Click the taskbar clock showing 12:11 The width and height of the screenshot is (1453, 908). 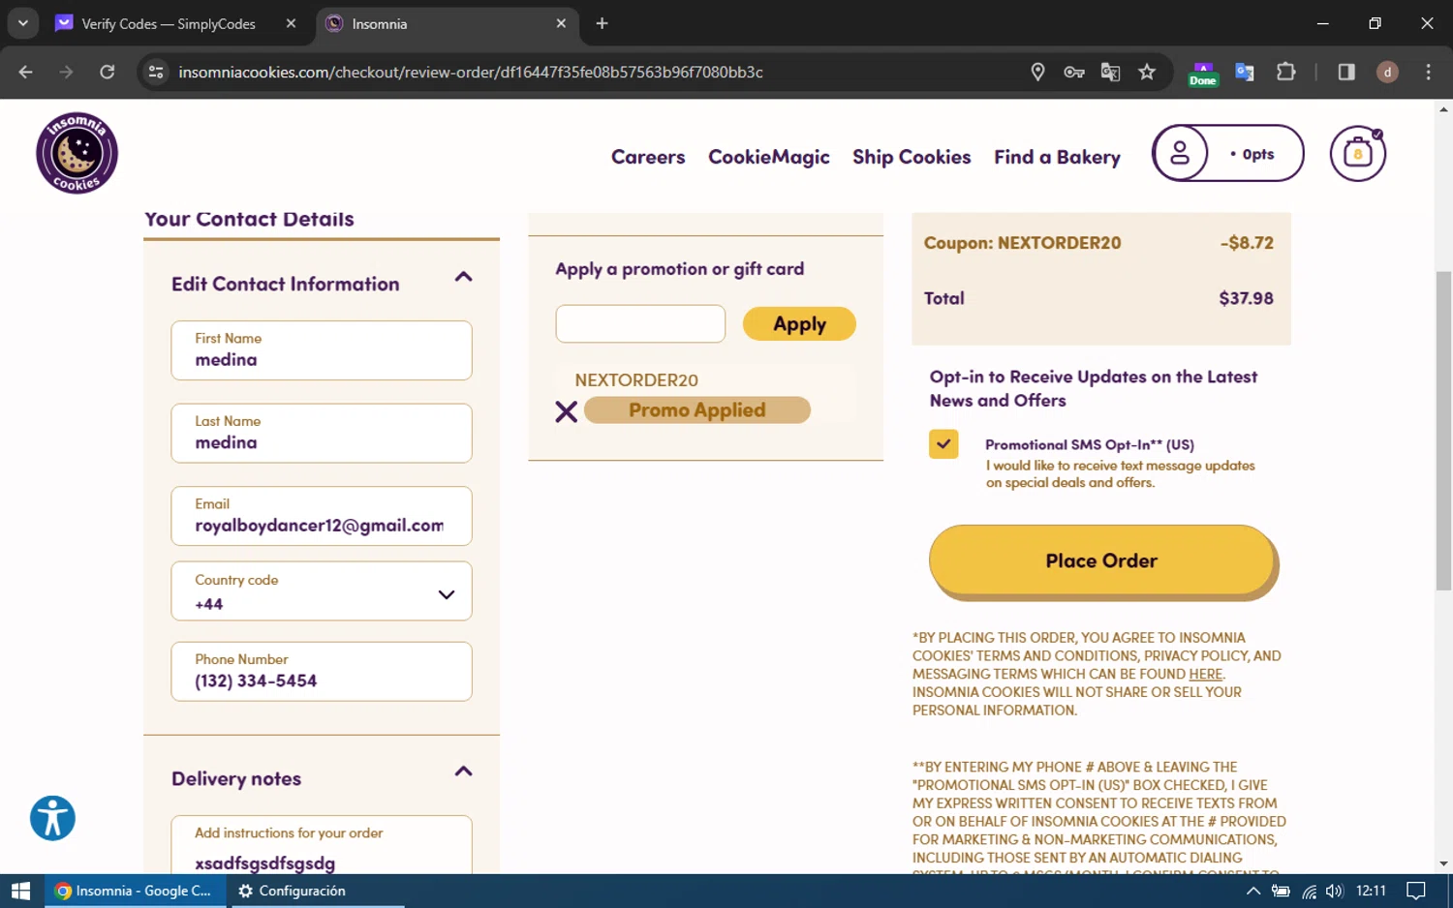(x=1371, y=891)
